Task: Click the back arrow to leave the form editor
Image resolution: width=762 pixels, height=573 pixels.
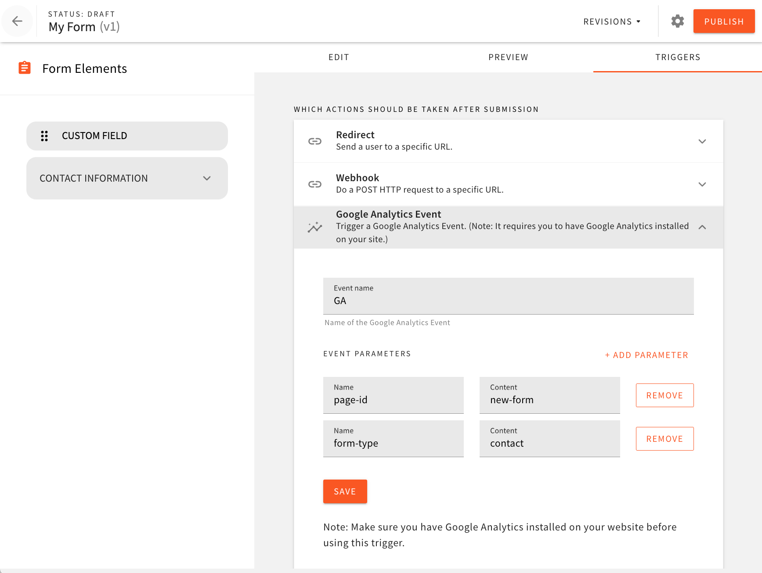Action: 17,21
